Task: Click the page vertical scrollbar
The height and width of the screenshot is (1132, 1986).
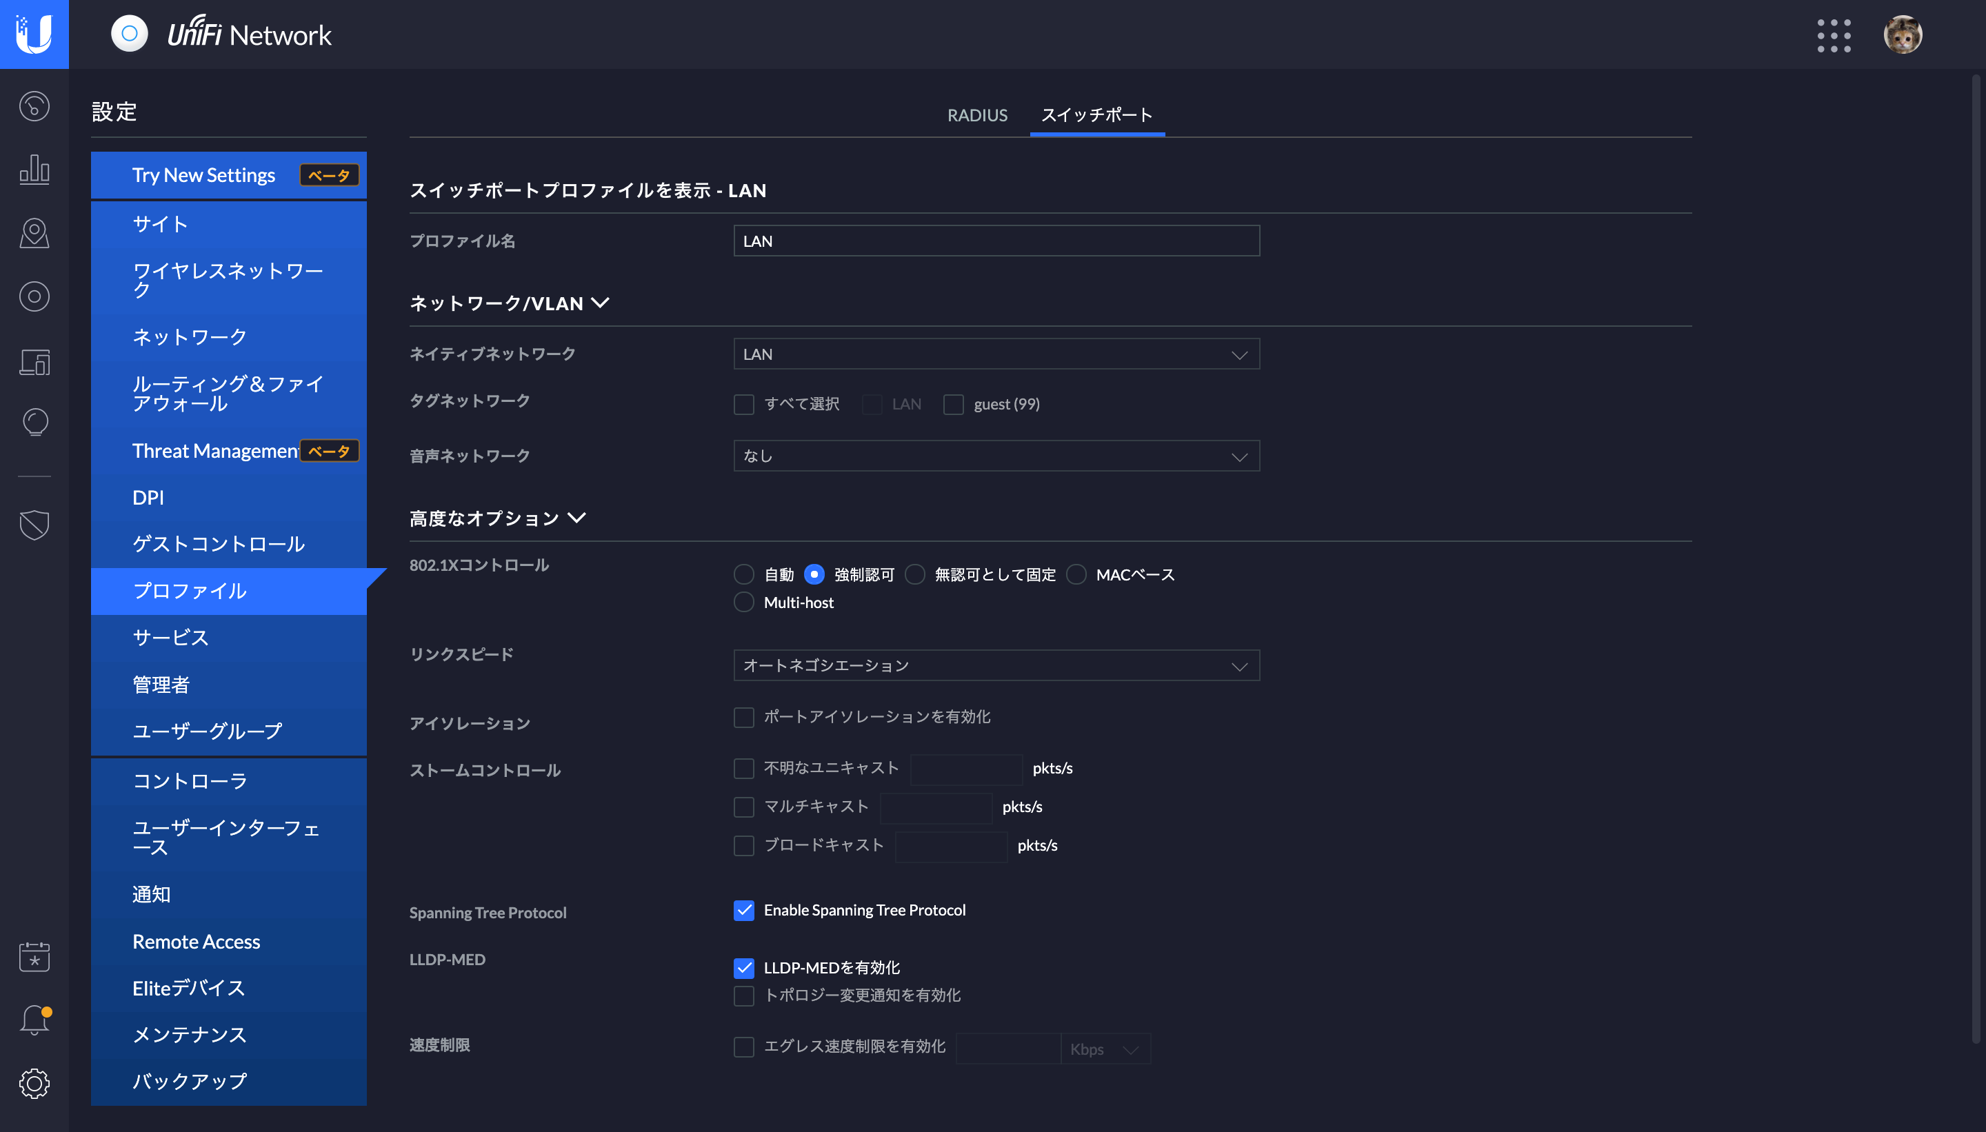Action: click(x=1976, y=560)
